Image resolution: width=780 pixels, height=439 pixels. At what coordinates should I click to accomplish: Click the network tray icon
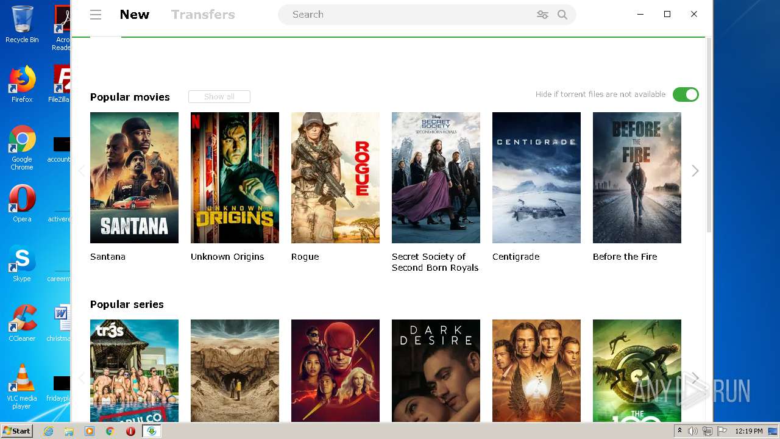[707, 431]
